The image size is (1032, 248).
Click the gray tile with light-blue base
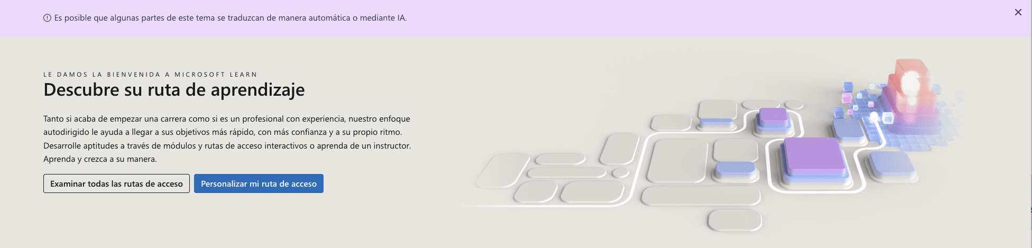coord(717,112)
